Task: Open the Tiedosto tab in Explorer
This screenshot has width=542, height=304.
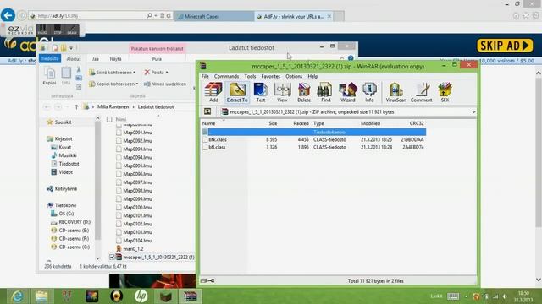Action: 50,59
